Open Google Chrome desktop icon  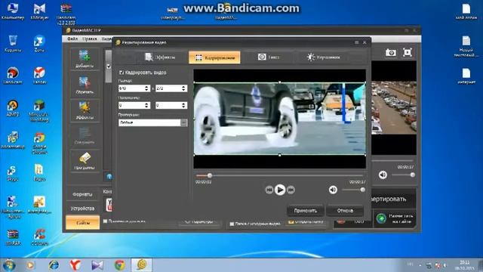pos(39,143)
